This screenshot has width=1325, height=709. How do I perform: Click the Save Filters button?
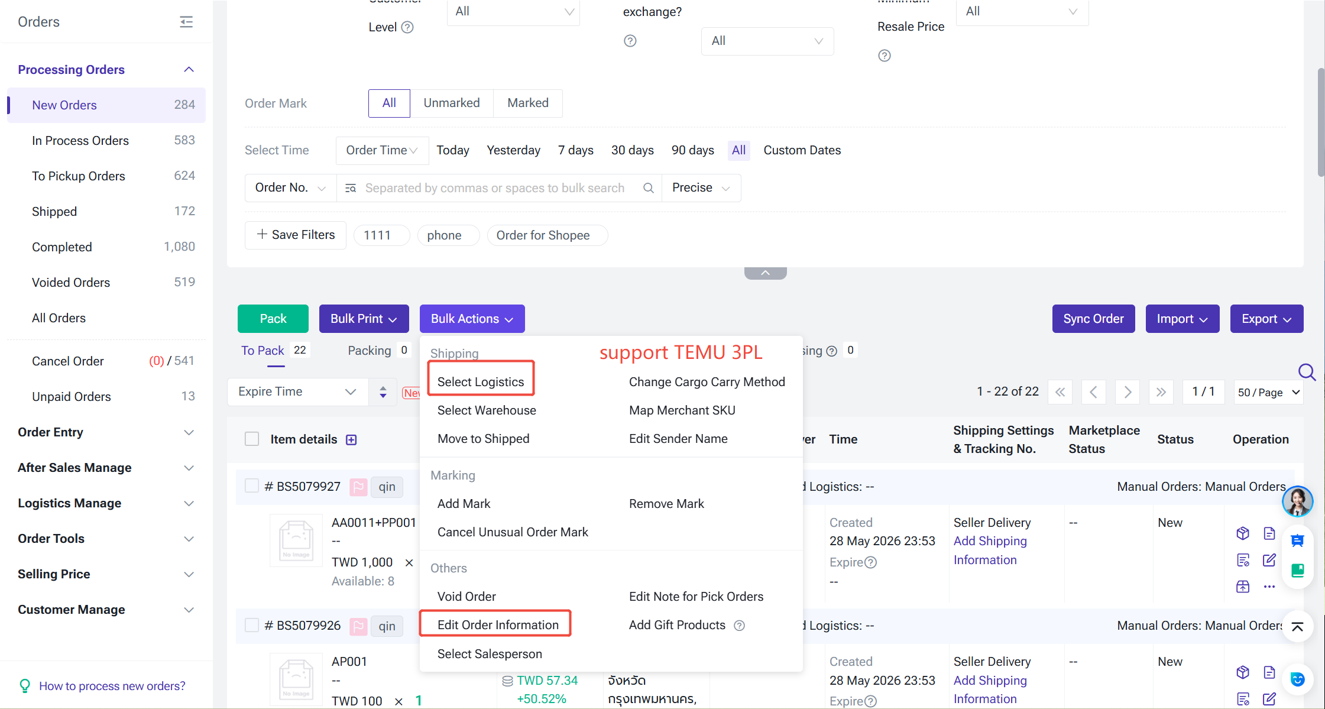[x=296, y=235]
